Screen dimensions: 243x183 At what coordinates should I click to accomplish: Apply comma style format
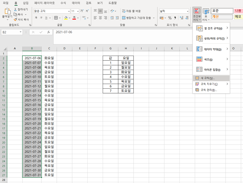click(175, 18)
